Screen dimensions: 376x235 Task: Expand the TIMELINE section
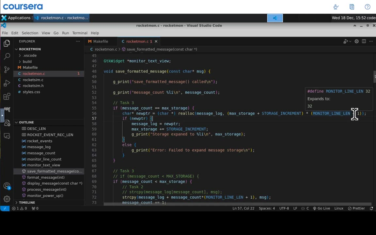click(x=27, y=202)
